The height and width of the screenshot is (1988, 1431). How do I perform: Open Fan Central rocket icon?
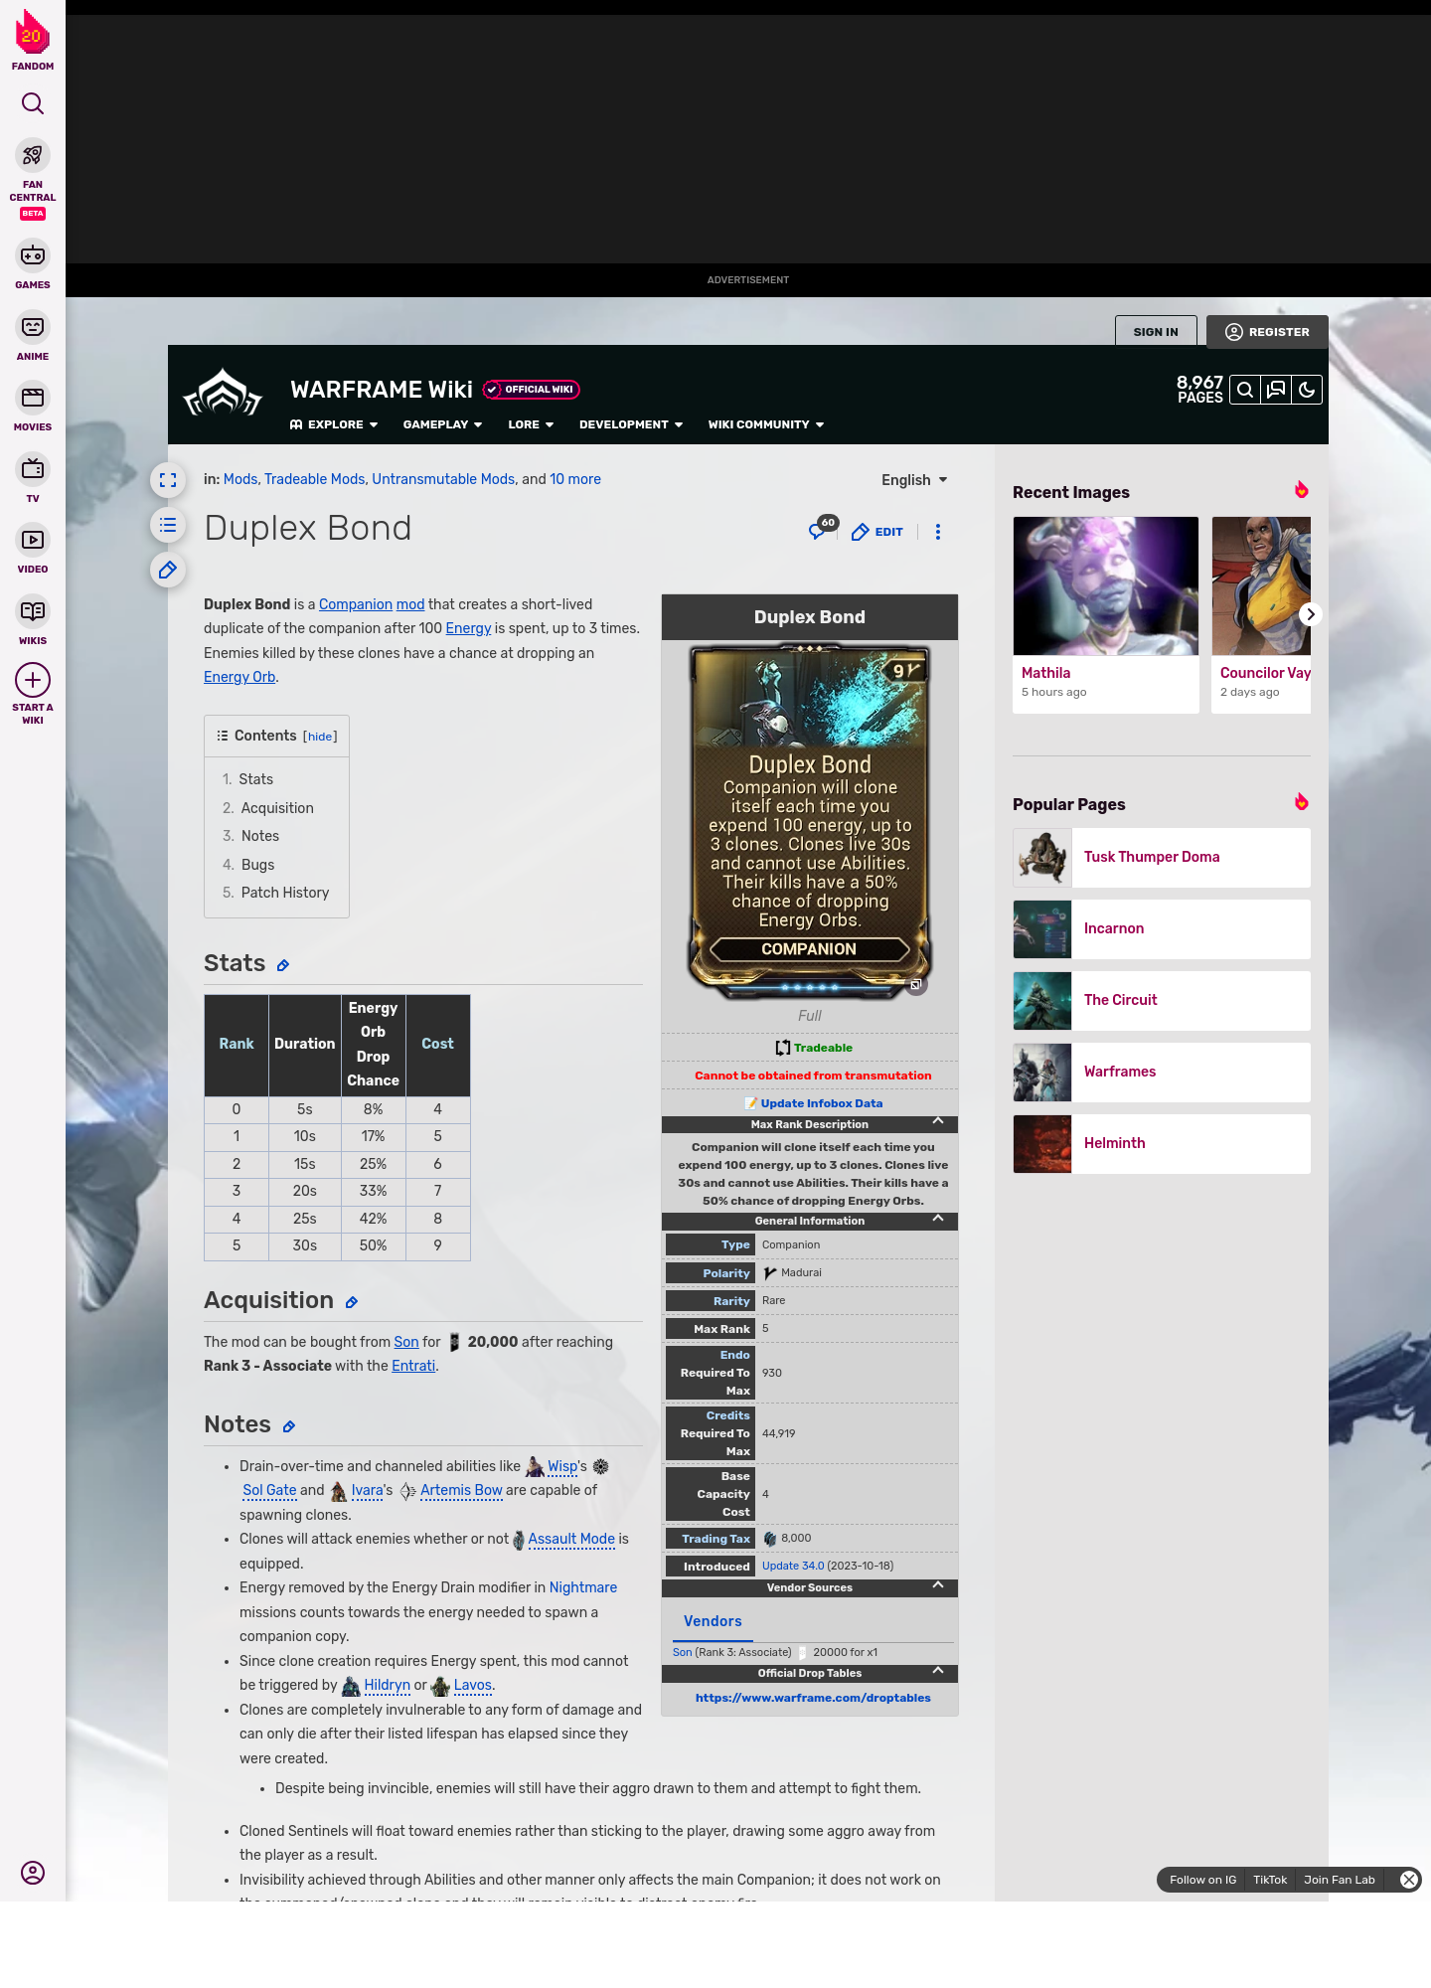tap(33, 156)
